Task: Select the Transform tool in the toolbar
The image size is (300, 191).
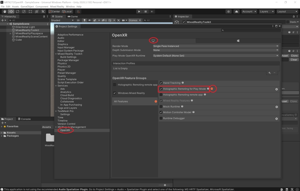Action: [x=36, y=11]
